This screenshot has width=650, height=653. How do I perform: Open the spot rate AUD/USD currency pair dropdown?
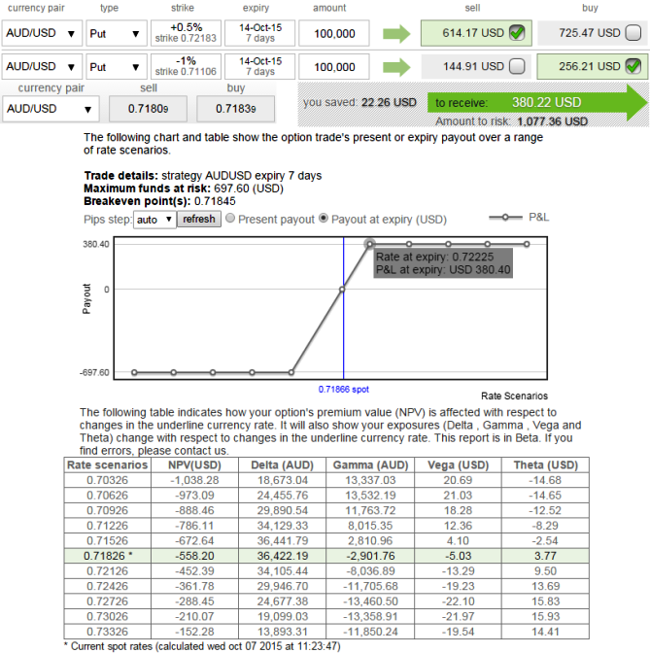[51, 109]
